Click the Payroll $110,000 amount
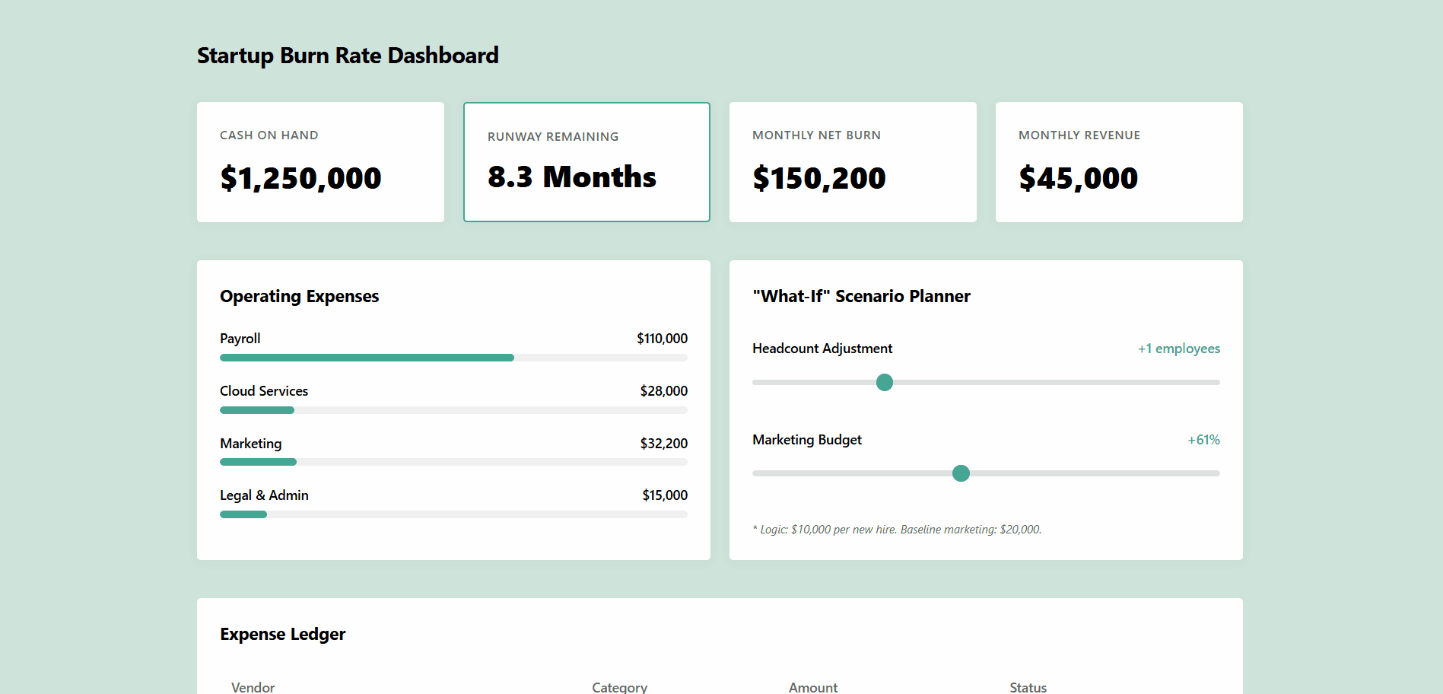 click(x=662, y=339)
